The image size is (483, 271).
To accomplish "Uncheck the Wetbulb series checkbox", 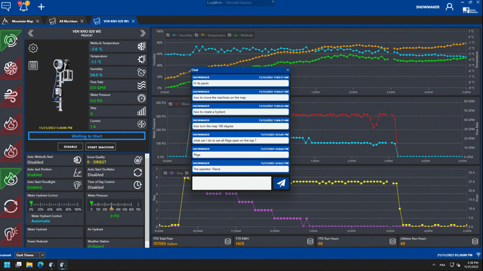I will (x=230, y=35).
